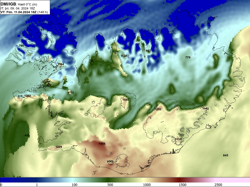250x187 pixels.
Task: Click the 1120 value label on the map
Action: click(x=124, y=56)
